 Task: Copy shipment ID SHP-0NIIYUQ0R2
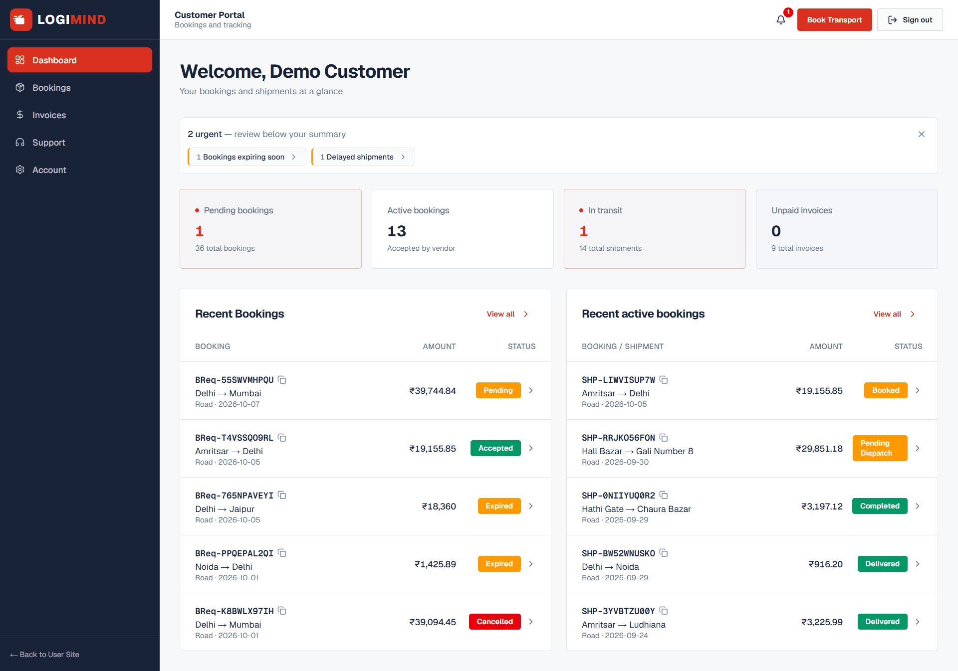[664, 495]
